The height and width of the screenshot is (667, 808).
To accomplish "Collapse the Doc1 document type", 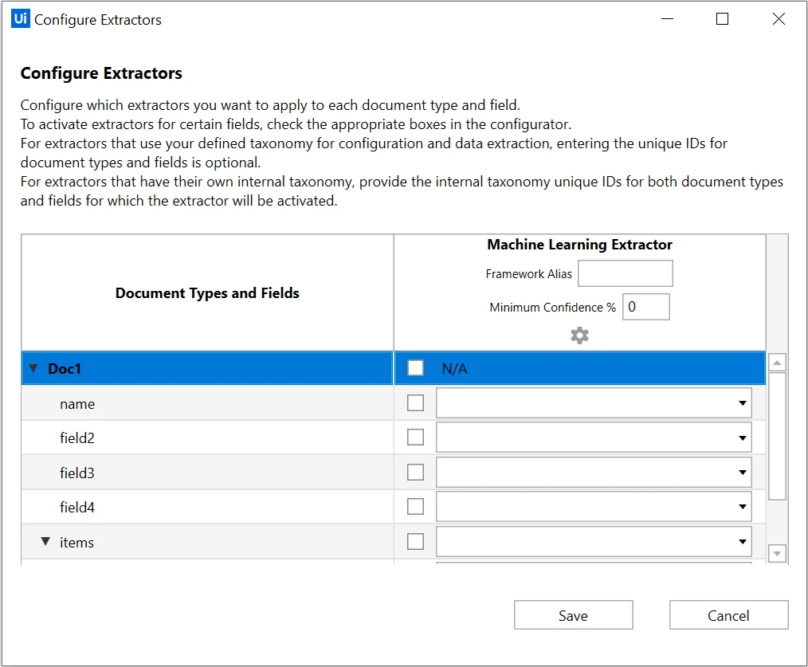I will [x=33, y=368].
